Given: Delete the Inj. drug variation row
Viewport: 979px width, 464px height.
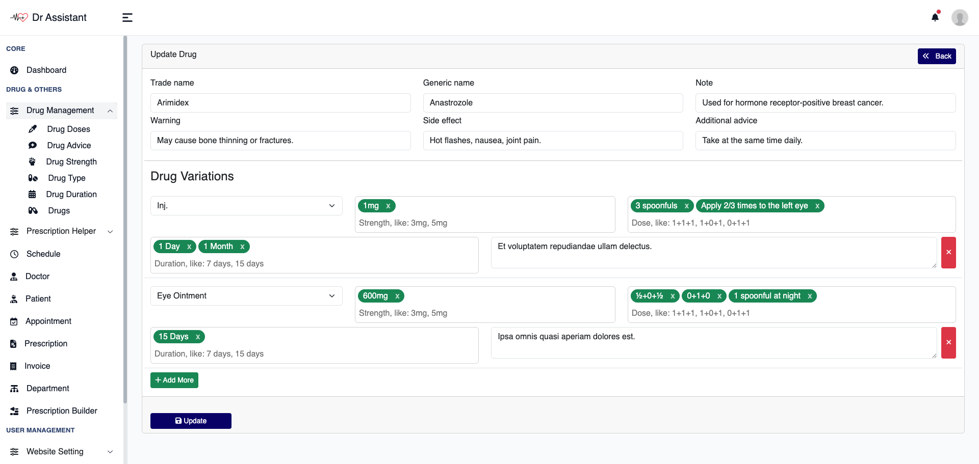Looking at the screenshot, I should [948, 253].
